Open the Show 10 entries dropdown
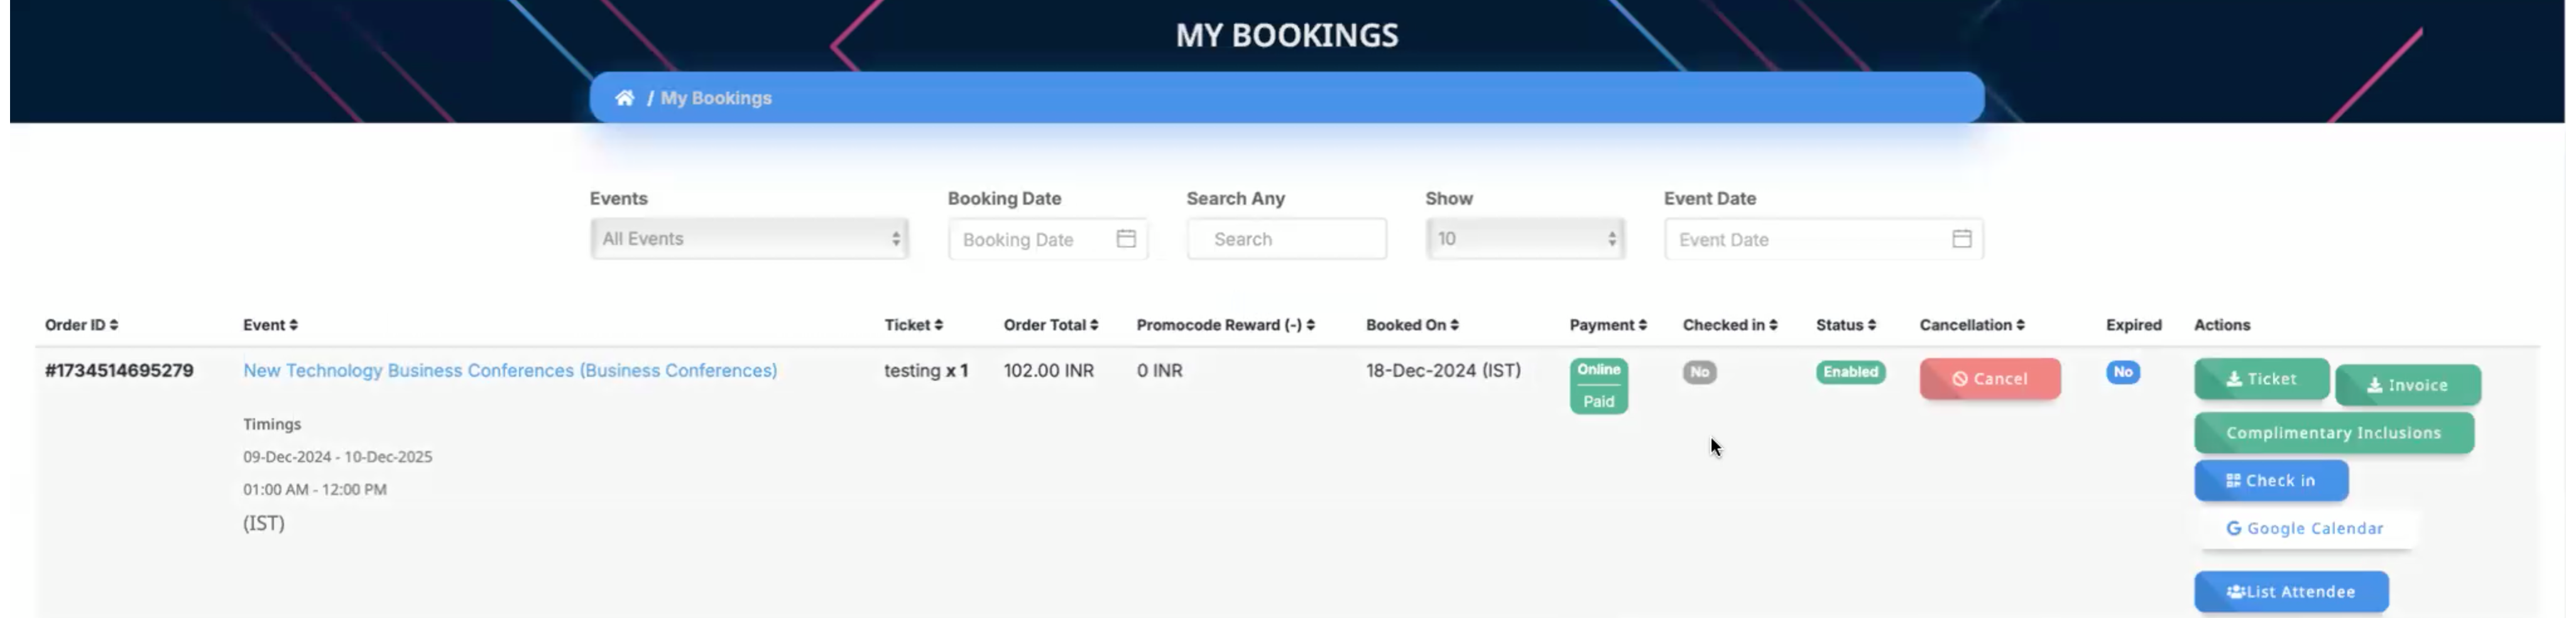Screen dimensions: 2576x618 pyautogui.click(x=1525, y=239)
